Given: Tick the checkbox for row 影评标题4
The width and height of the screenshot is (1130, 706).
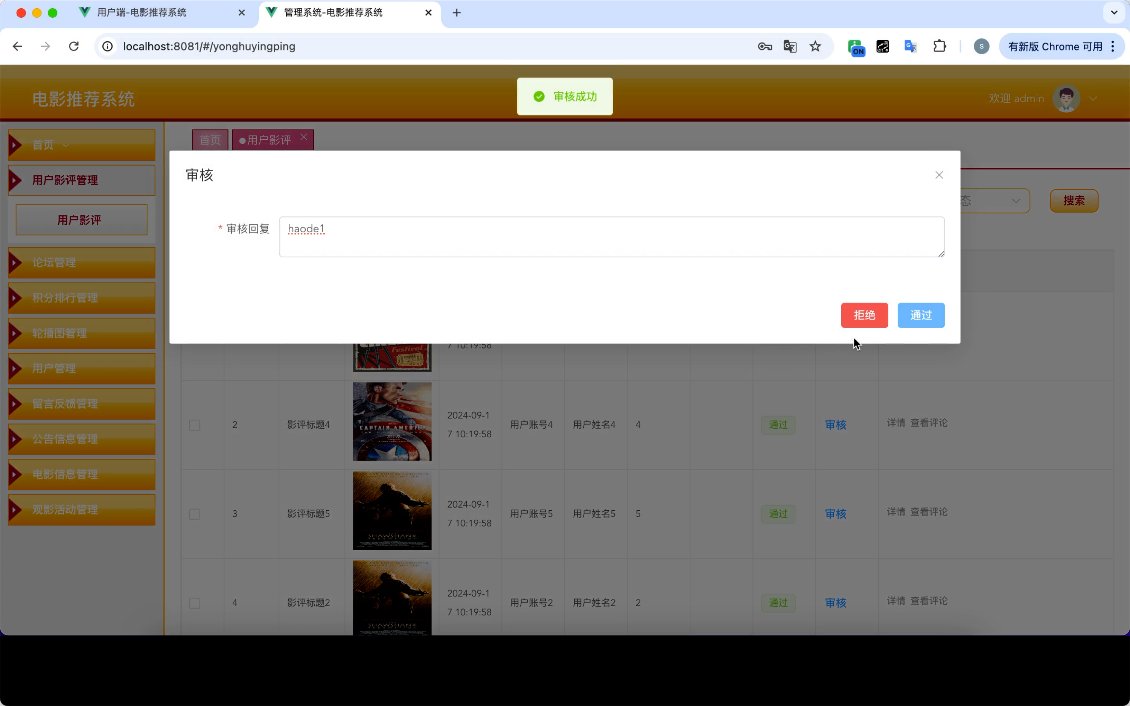Looking at the screenshot, I should (x=195, y=425).
